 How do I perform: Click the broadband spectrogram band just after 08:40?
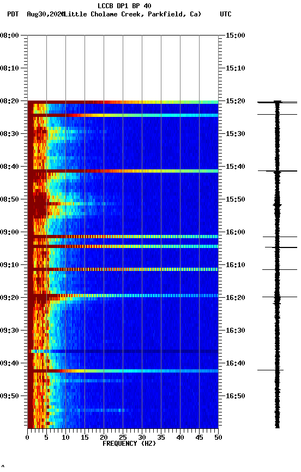(x=123, y=171)
